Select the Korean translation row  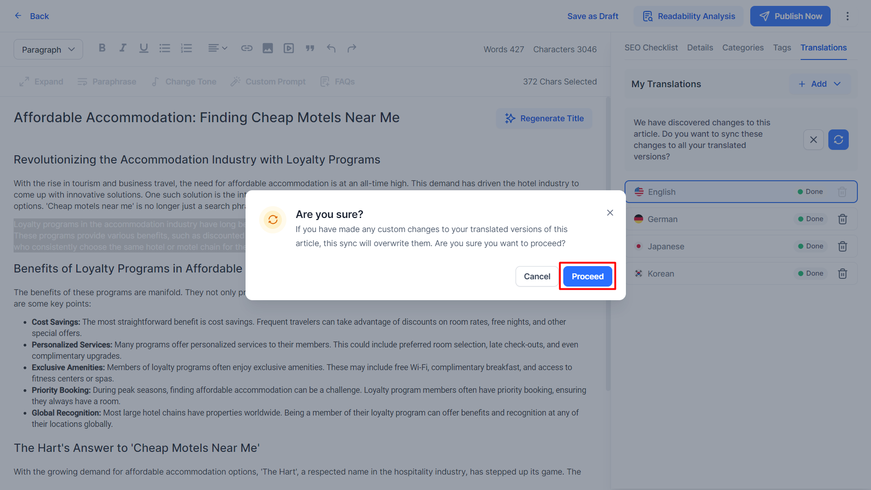741,273
